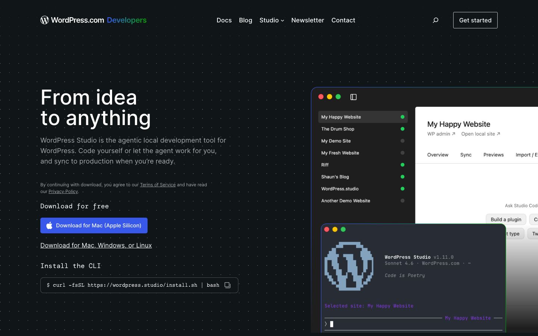538x336 pixels.
Task: Go to the Blog page
Action: (245, 20)
